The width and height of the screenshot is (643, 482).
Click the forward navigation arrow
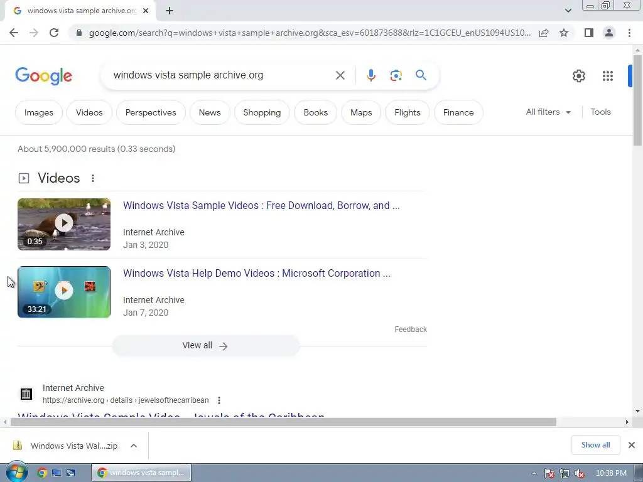coord(34,33)
